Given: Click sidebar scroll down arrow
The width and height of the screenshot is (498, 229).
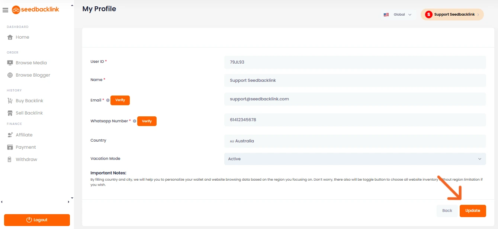Looking at the screenshot, I should pyautogui.click(x=72, y=198).
